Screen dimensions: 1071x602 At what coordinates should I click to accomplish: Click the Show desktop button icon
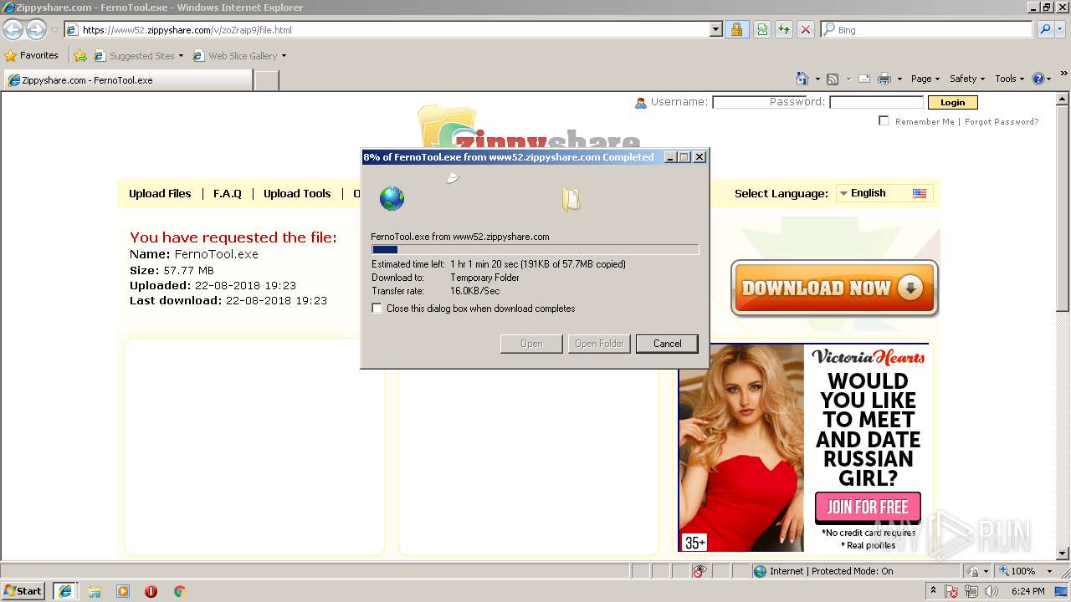pyautogui.click(x=1062, y=591)
